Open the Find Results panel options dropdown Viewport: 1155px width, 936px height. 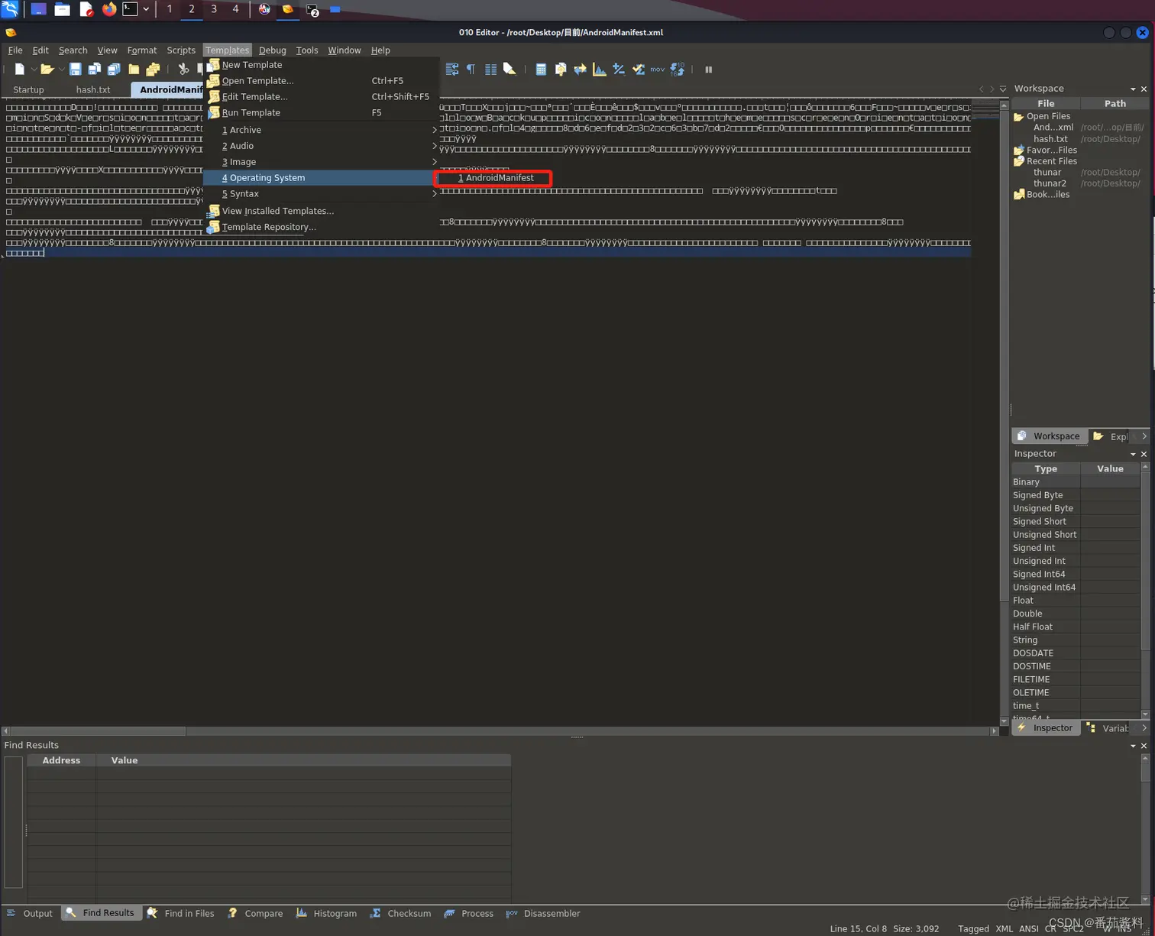click(x=1133, y=746)
